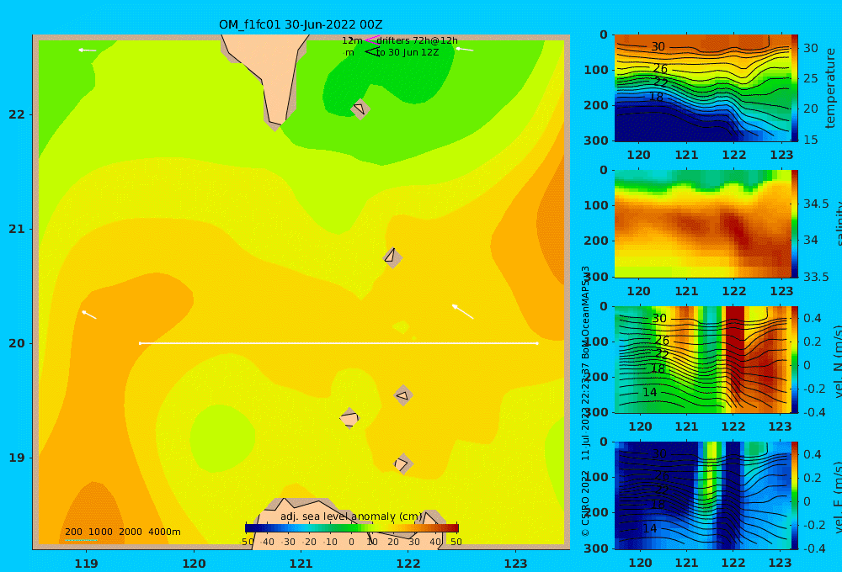Click latitude label 19 on the map axis

pos(17,458)
